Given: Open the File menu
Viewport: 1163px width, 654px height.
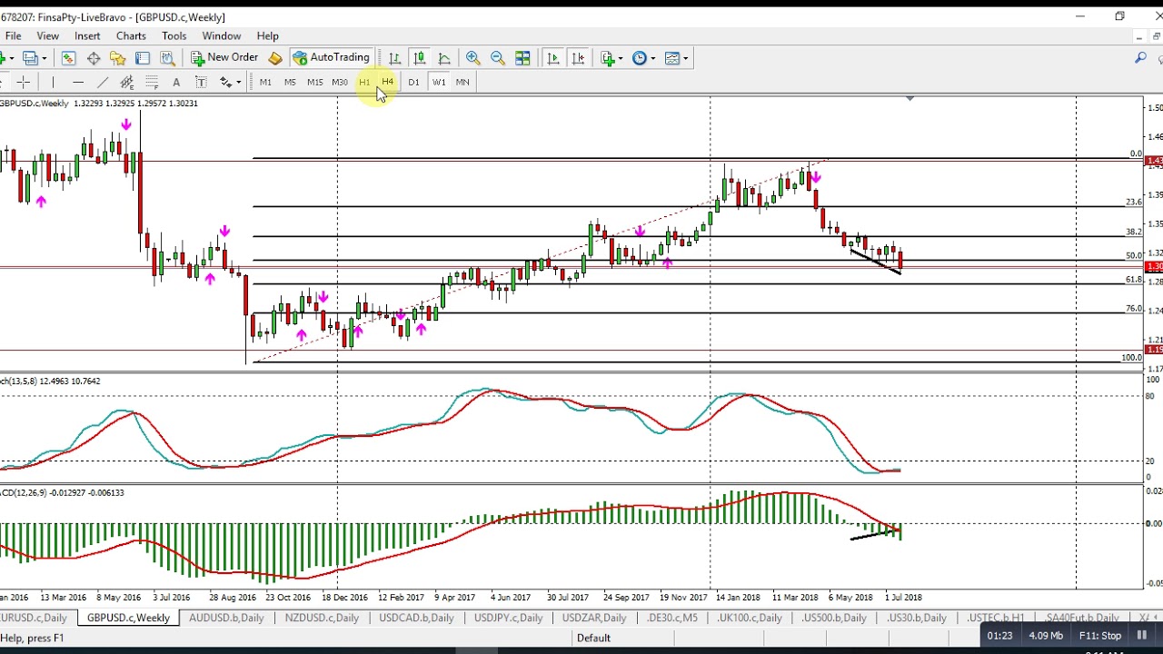Looking at the screenshot, I should click(13, 36).
